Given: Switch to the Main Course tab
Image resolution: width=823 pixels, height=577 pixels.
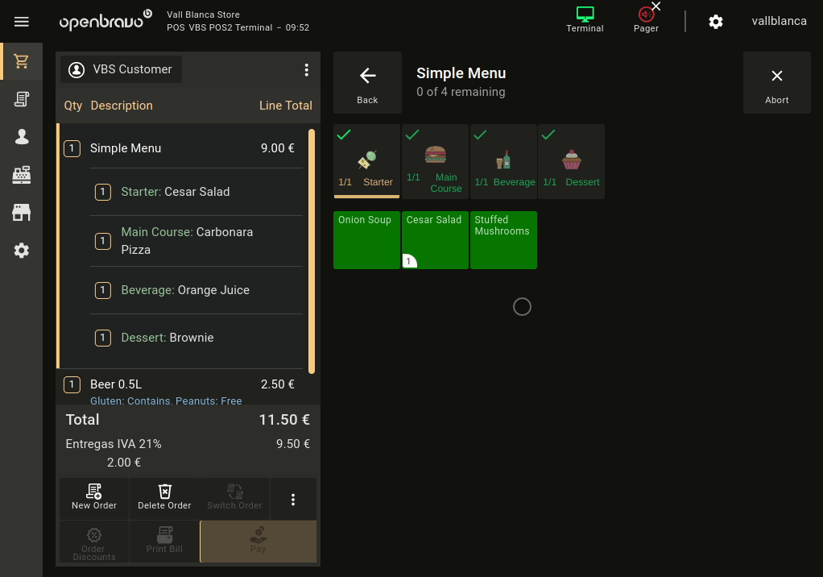Looking at the screenshot, I should 435,162.
